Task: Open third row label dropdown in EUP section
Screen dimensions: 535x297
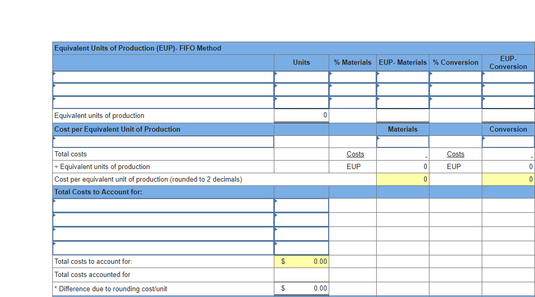Action: click(163, 102)
